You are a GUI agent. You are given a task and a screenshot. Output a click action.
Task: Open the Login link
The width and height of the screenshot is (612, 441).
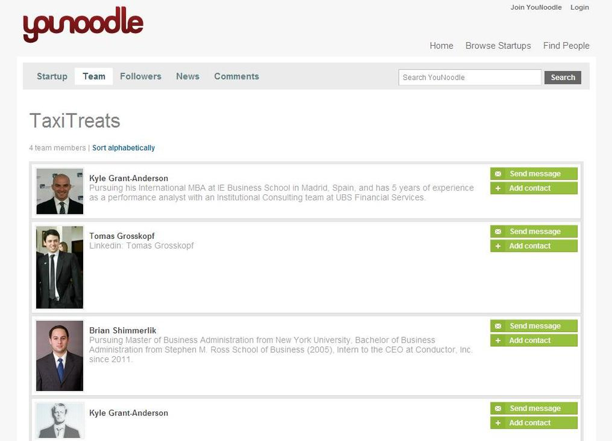(580, 7)
